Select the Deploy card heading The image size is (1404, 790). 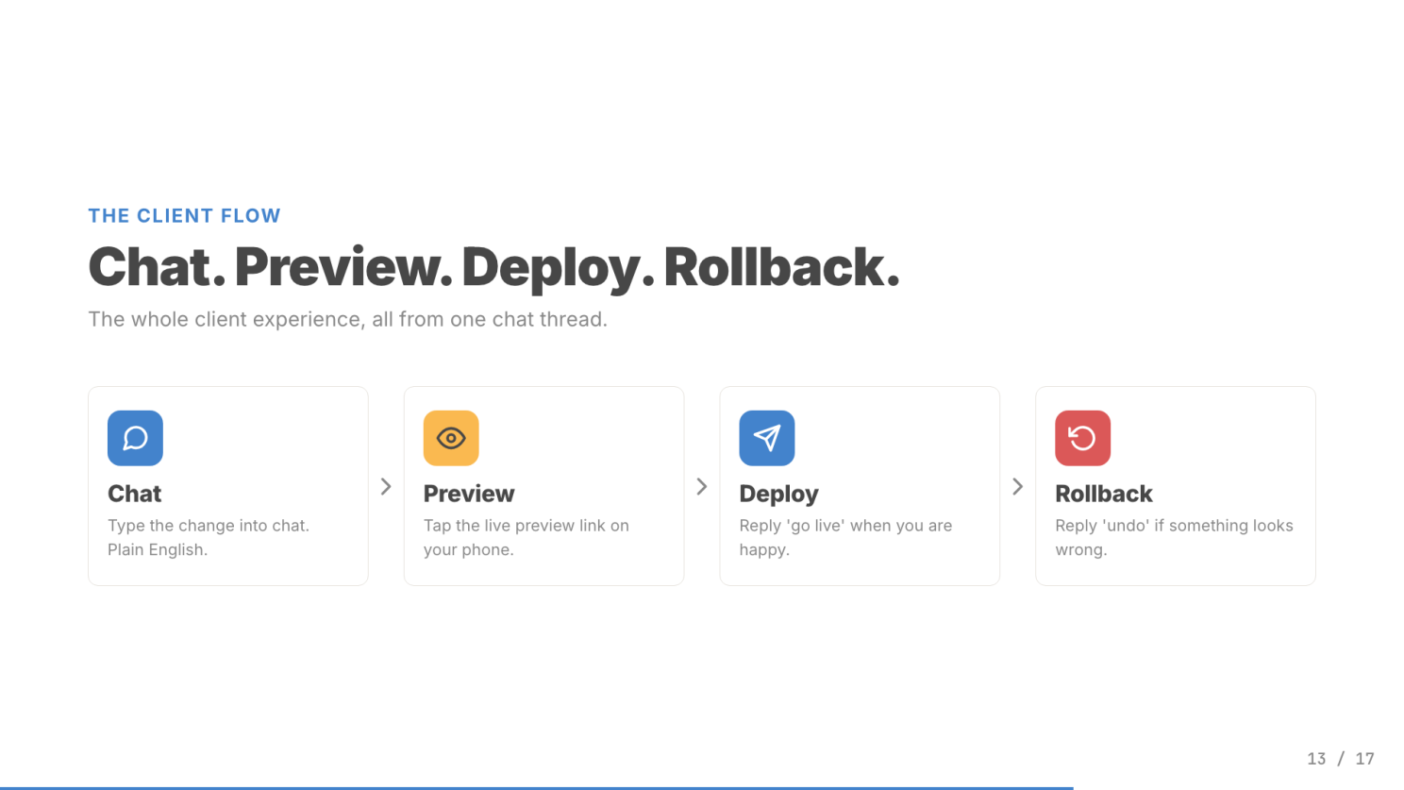[x=778, y=494]
